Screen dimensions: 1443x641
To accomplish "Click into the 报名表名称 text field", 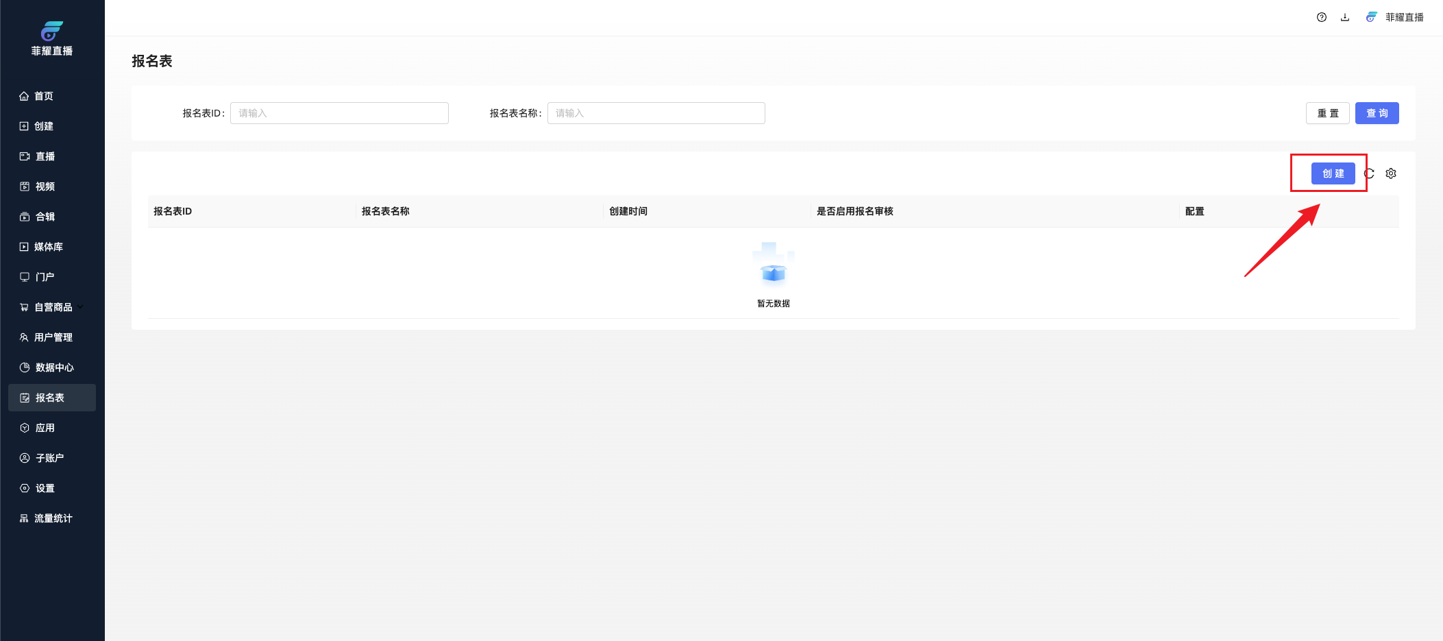I will [656, 113].
